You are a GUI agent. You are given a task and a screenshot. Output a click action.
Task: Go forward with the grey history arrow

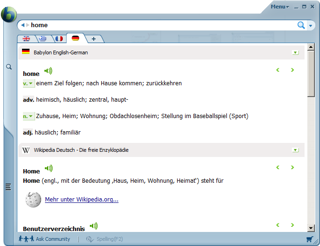28,25
